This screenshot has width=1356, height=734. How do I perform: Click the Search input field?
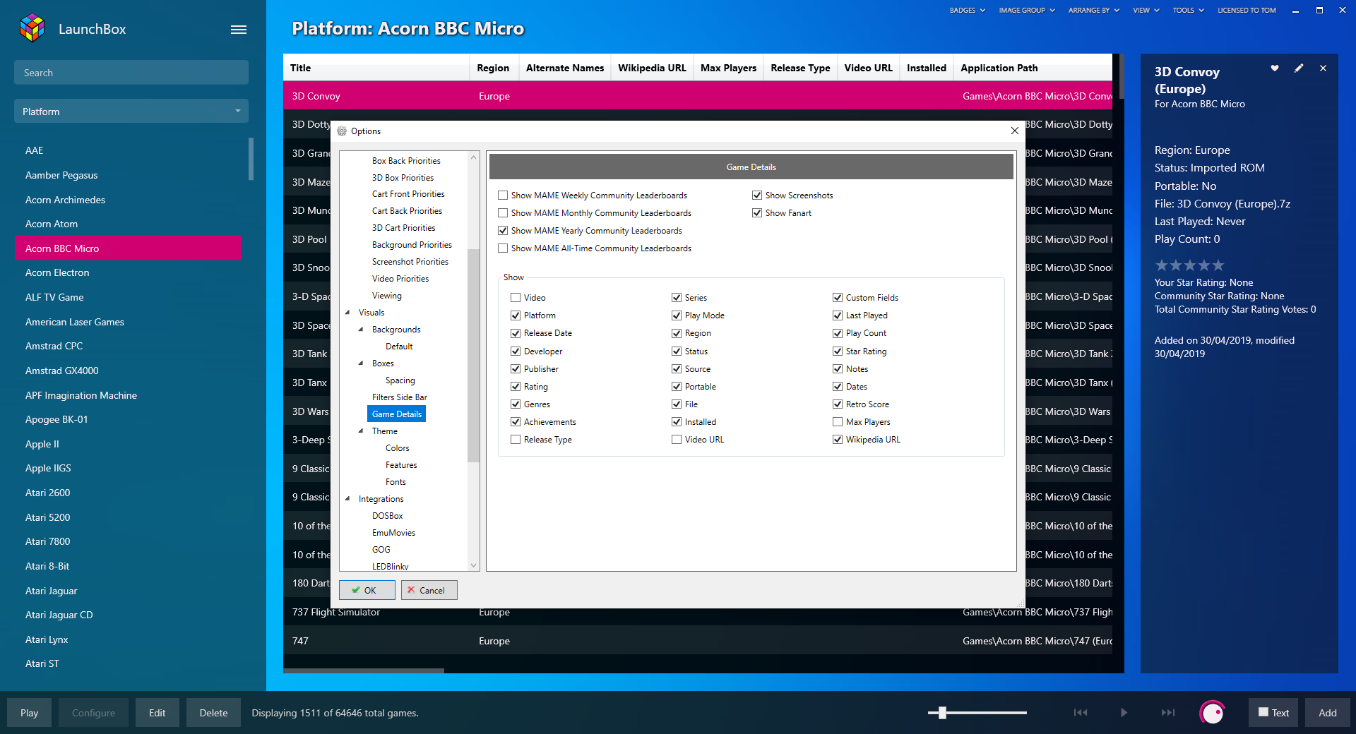131,73
